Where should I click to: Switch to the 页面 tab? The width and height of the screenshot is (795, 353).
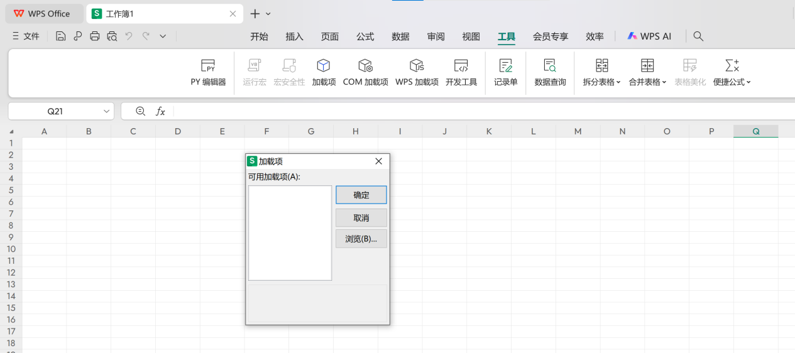[x=330, y=36]
